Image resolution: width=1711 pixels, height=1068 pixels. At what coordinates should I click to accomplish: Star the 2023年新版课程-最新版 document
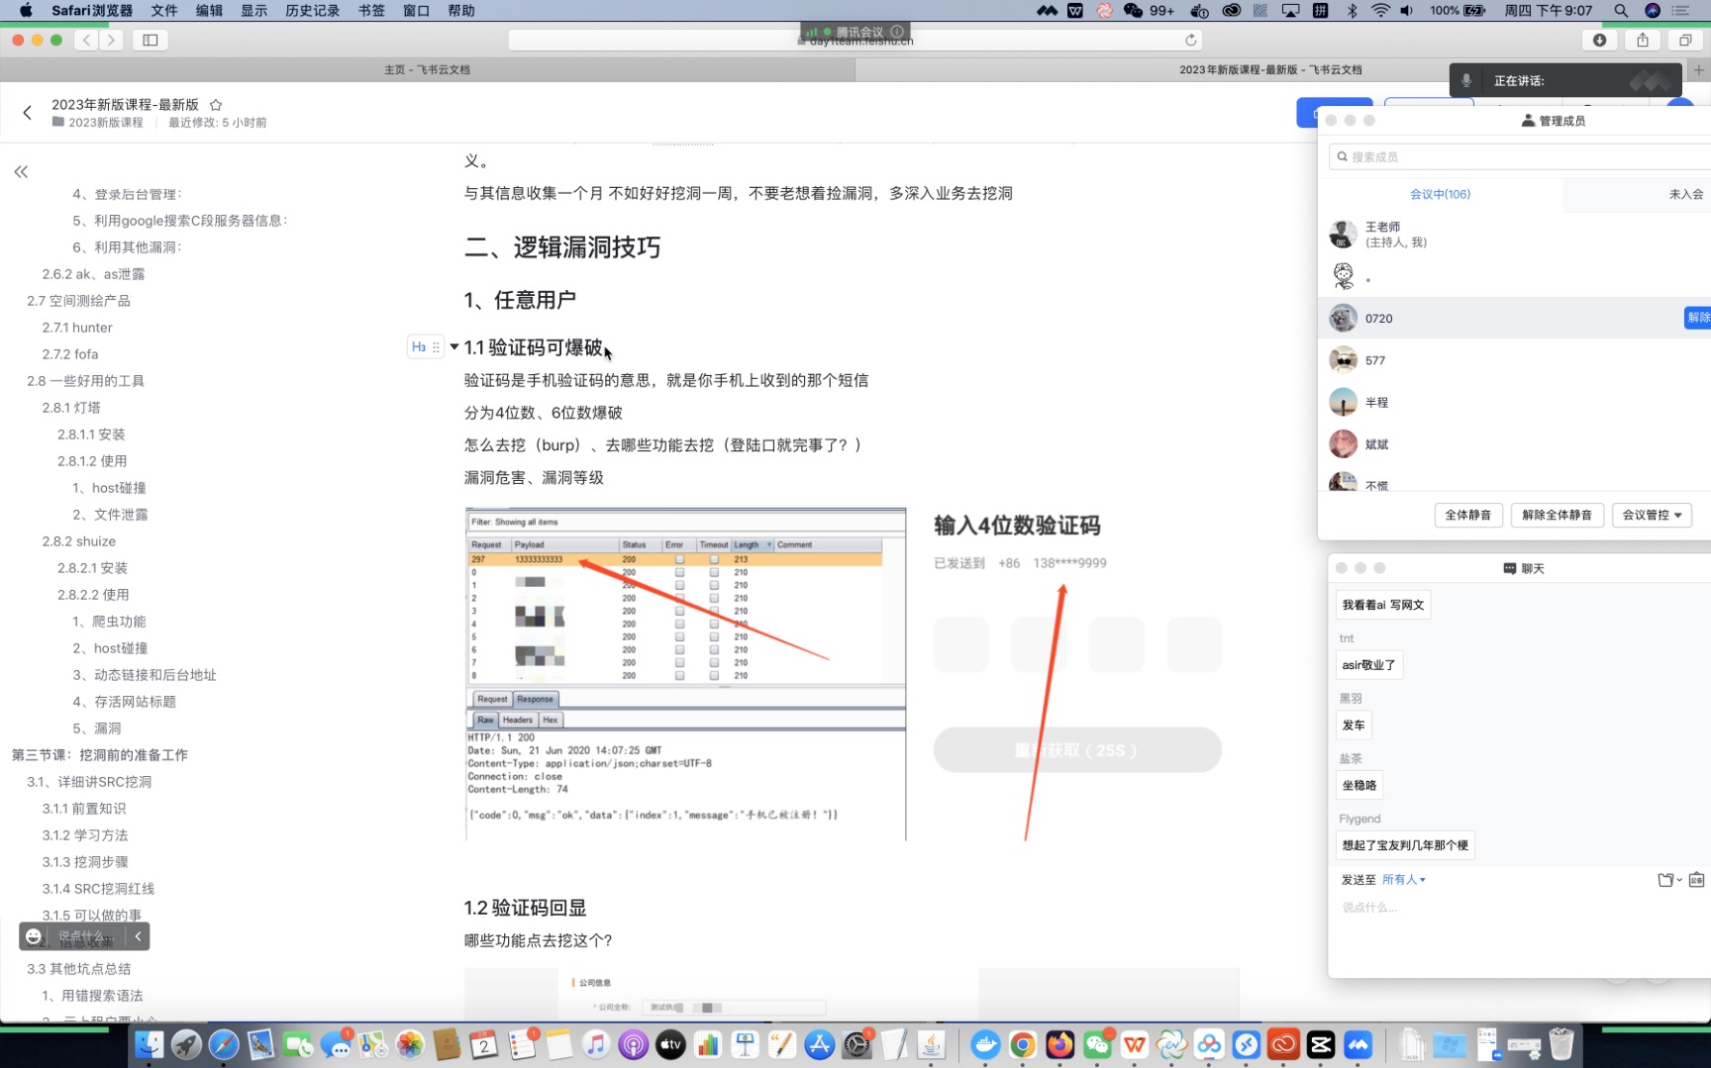(216, 105)
